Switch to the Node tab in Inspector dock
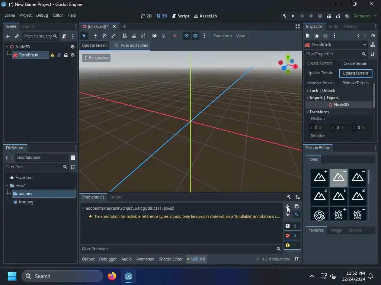 click(333, 26)
